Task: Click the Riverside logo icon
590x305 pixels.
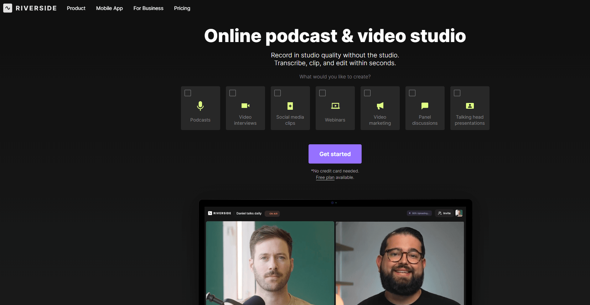Action: click(x=7, y=8)
